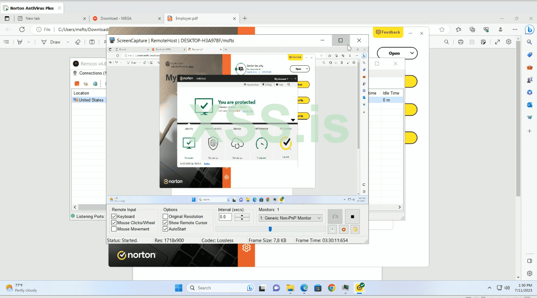This screenshot has width=537, height=298.
Task: Expand the Draw tool options chevron
Action: [x=68, y=42]
